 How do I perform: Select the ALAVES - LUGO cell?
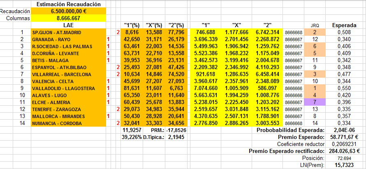[x=68, y=95]
